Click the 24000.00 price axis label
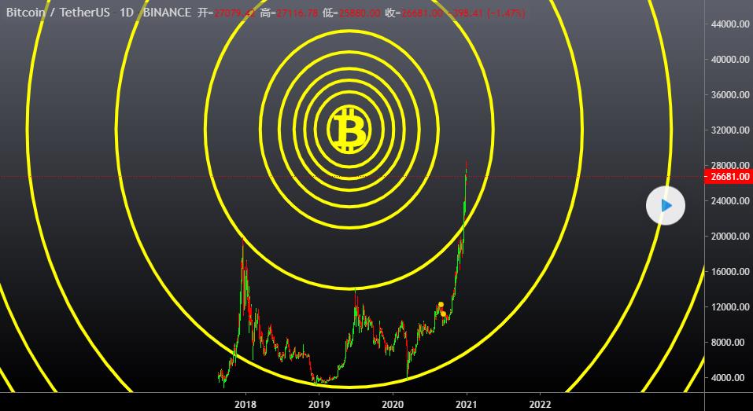This screenshot has height=411, width=753. [730, 200]
